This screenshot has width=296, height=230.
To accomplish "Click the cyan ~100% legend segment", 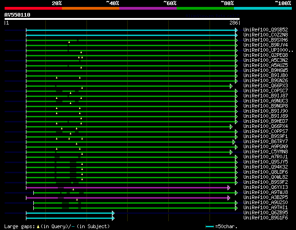I will (x=263, y=8).
